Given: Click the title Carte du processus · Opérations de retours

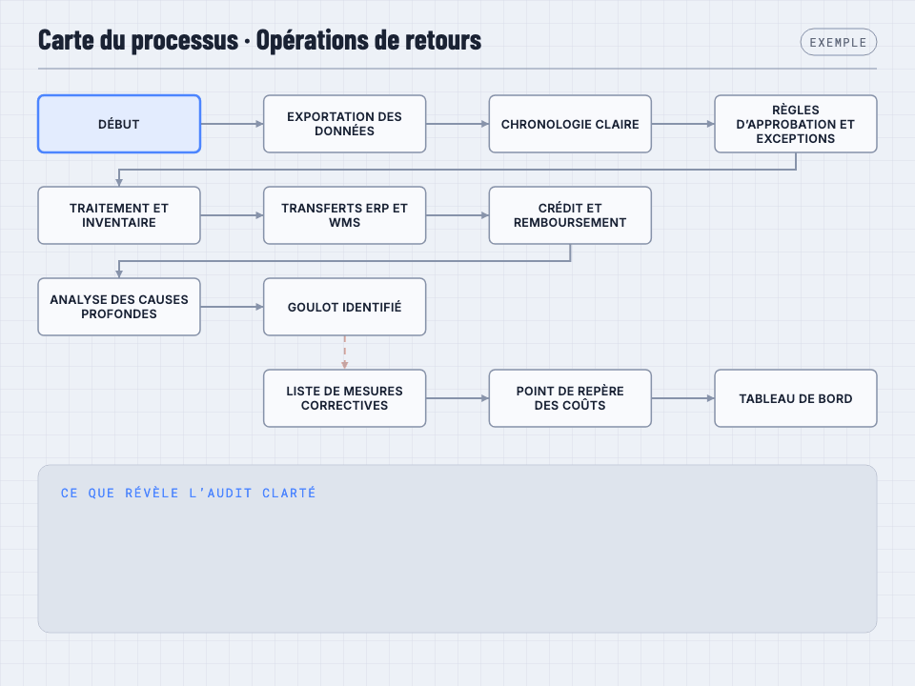Looking at the screenshot, I should pos(259,40).
